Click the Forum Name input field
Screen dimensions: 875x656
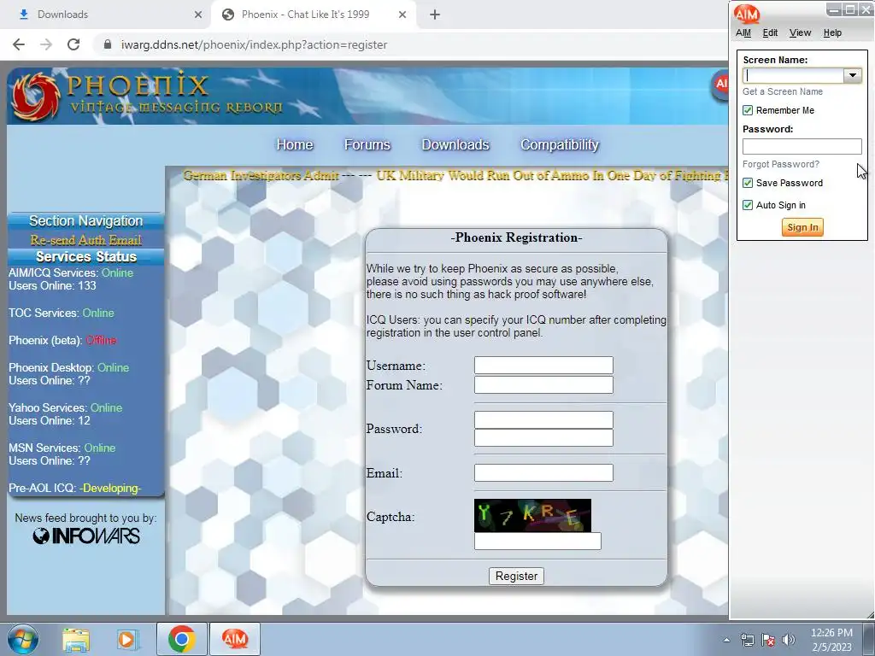point(543,385)
